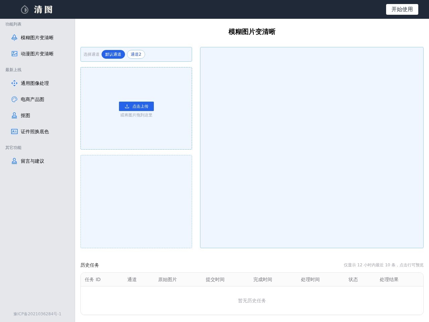This screenshot has height=322, width=429.
Task: Click the 模糊图片变清晰 sidebar icon
Action: pyautogui.click(x=14, y=38)
